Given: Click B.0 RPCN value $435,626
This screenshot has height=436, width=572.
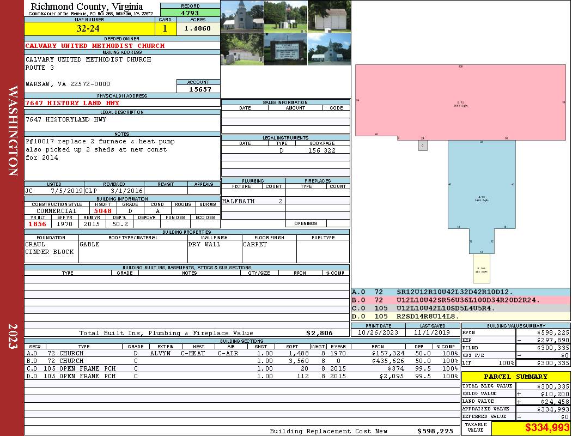Looking at the screenshot, I should pyautogui.click(x=388, y=361).
